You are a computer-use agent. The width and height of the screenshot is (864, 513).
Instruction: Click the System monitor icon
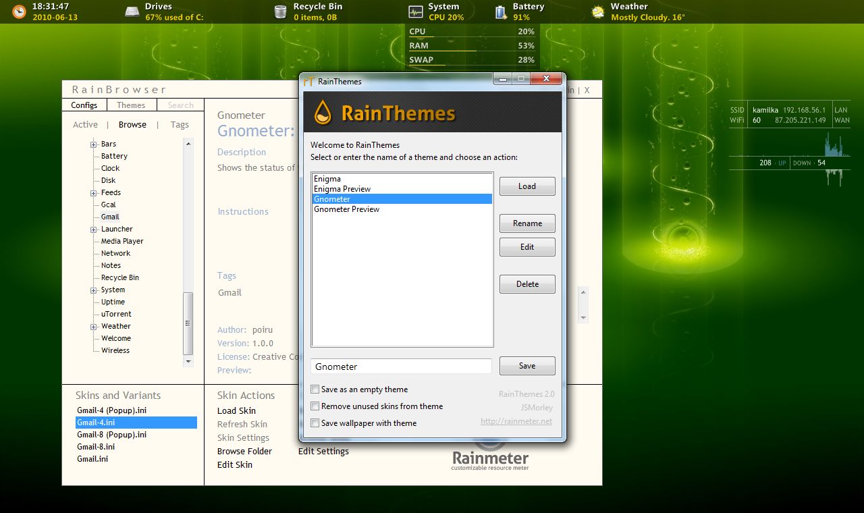(x=416, y=11)
